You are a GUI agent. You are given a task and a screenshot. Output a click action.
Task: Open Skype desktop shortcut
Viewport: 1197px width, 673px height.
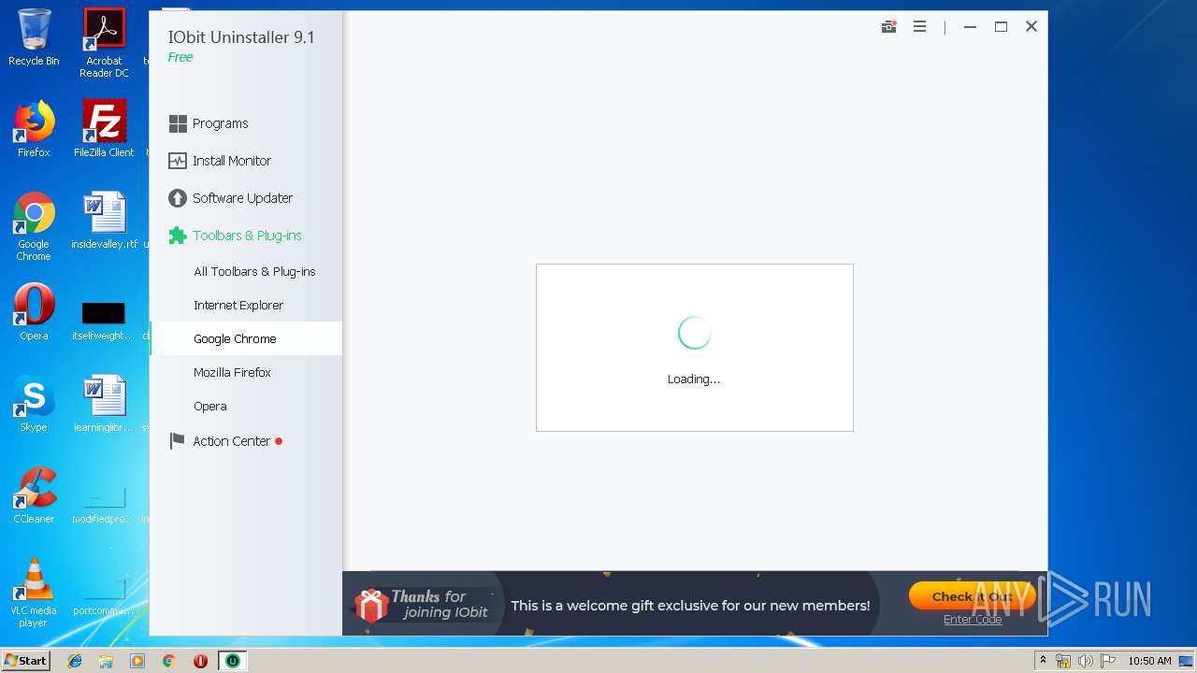tap(34, 404)
